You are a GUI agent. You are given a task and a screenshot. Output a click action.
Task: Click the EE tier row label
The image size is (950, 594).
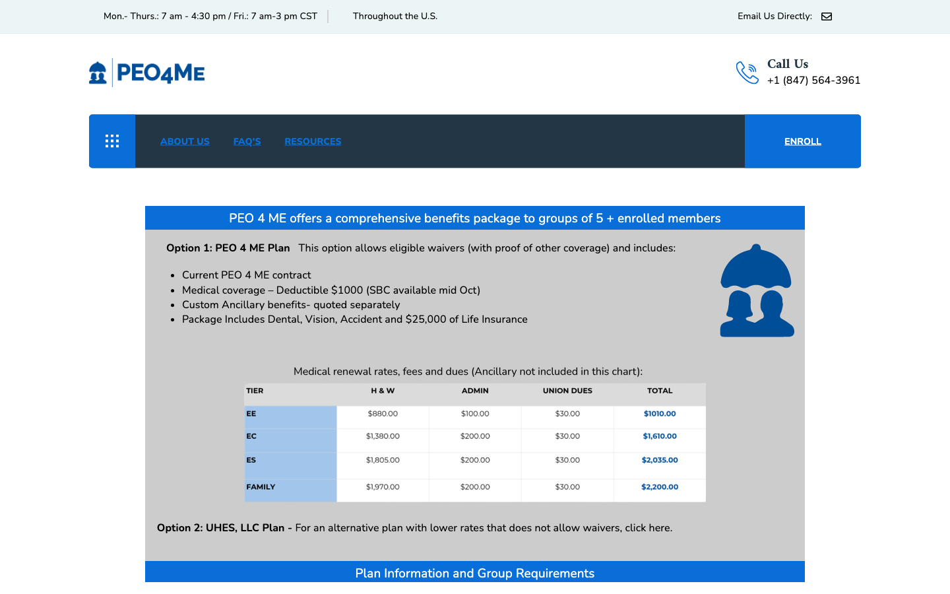(x=251, y=414)
